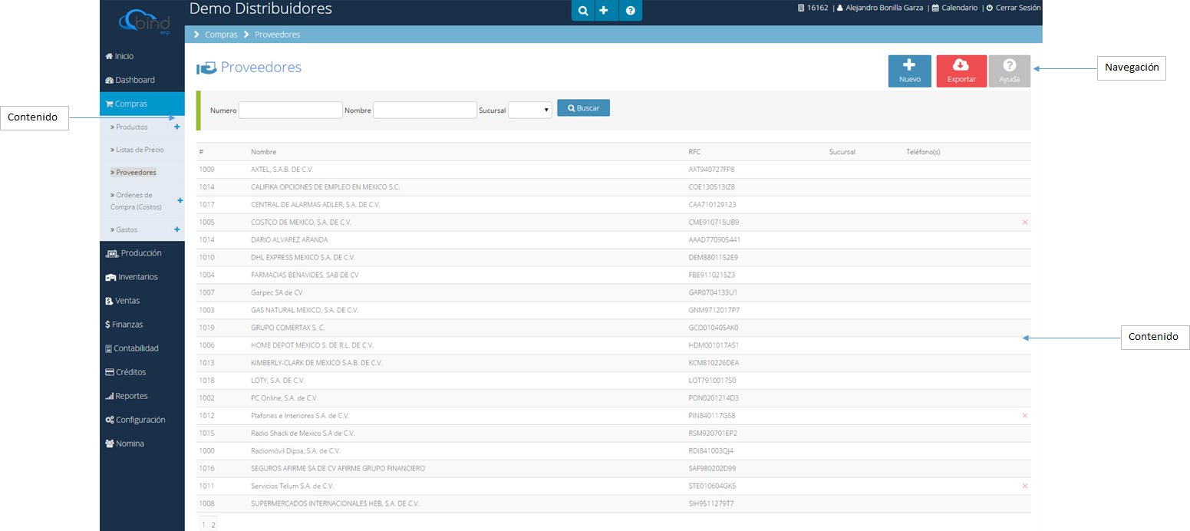The image size is (1190, 531).
Task: Expand Configuración in the sidebar
Action: [x=136, y=420]
